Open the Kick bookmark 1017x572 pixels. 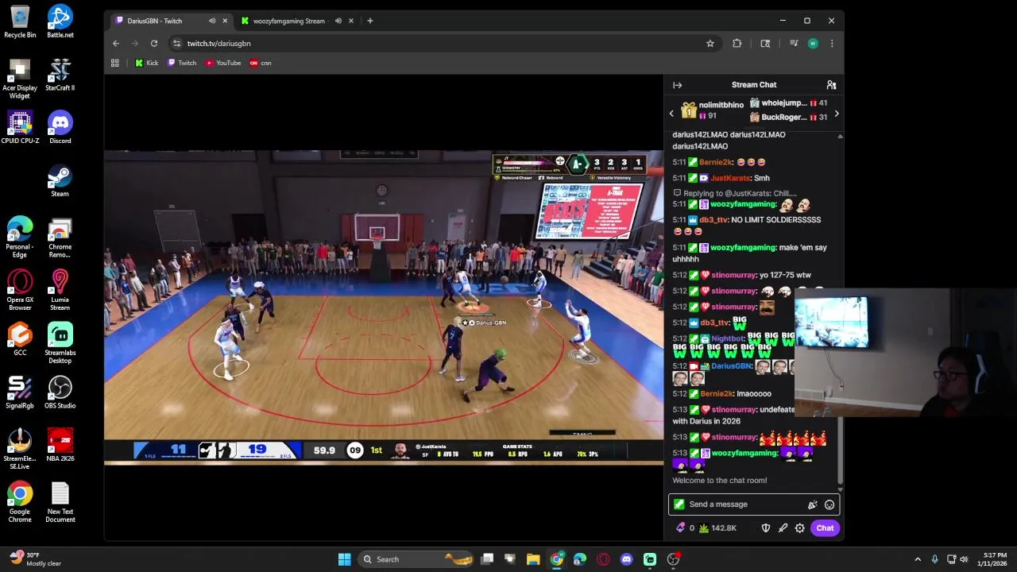point(147,63)
